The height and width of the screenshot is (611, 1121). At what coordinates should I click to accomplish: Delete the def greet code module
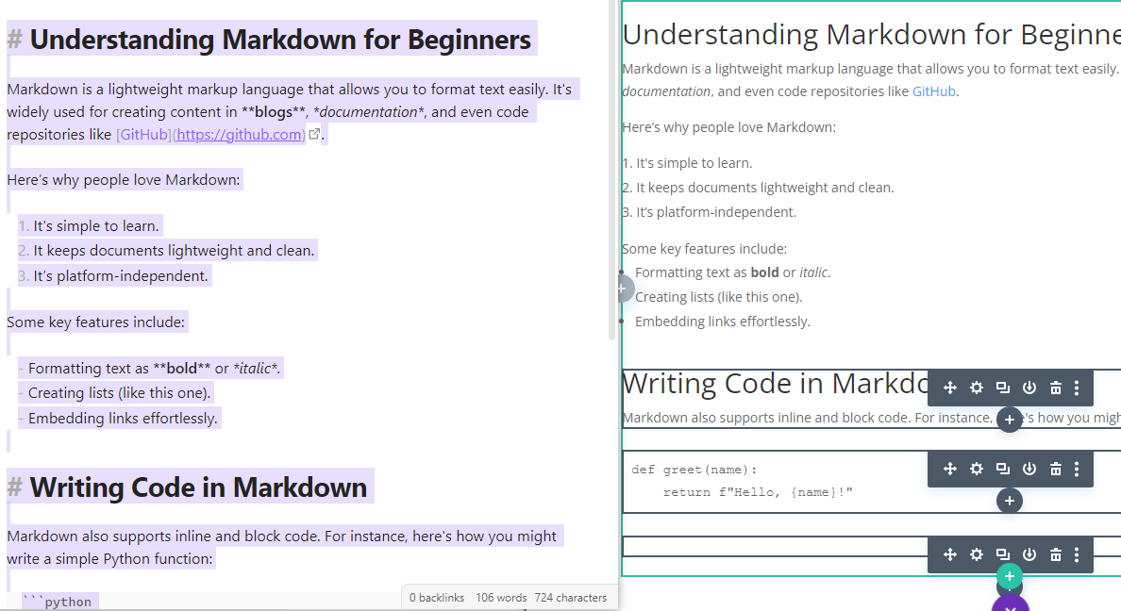point(1055,469)
